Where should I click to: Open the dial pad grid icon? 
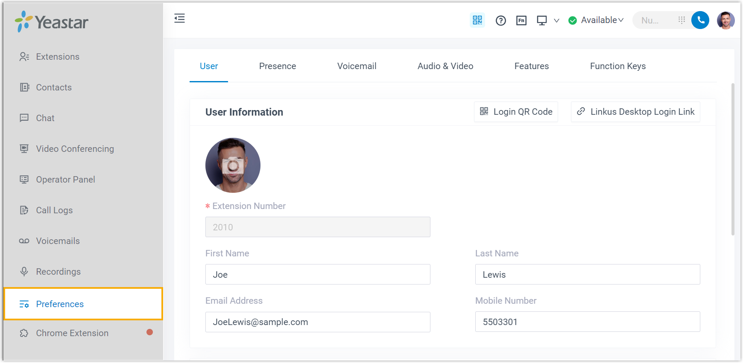click(x=682, y=20)
